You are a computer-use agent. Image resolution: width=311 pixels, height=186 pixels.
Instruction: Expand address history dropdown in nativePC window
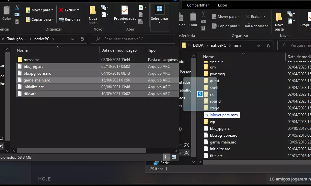pyautogui.click(x=73, y=39)
